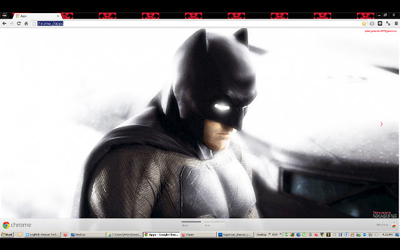This screenshot has height=250, width=400.
Task: Go to next apps page with red chevron
Action: pyautogui.click(x=381, y=124)
